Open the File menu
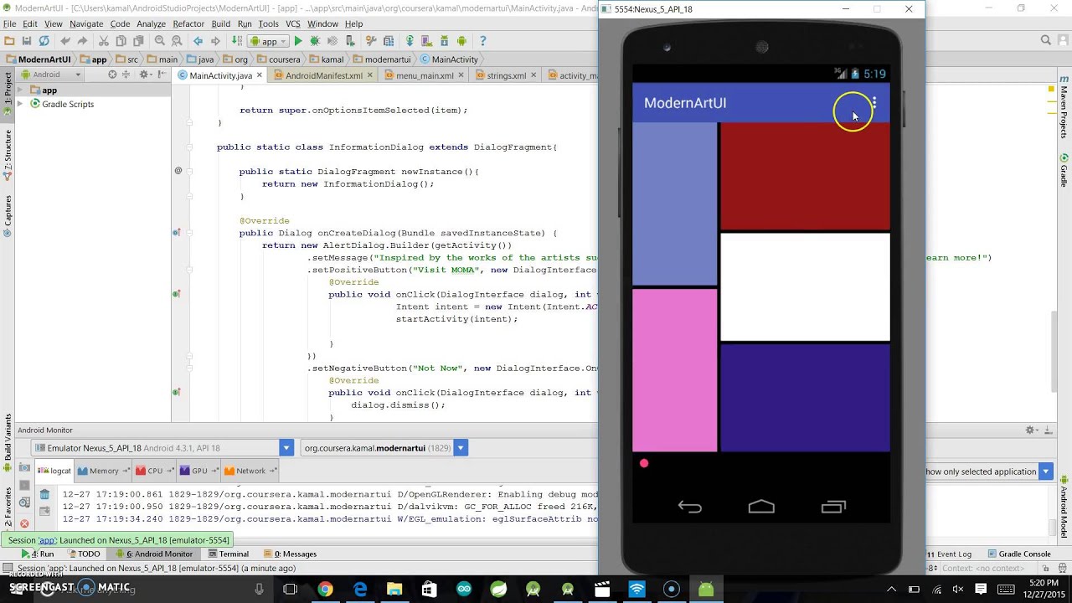This screenshot has height=603, width=1072. [x=9, y=24]
